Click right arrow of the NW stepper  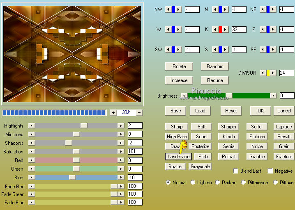[x=179, y=9]
